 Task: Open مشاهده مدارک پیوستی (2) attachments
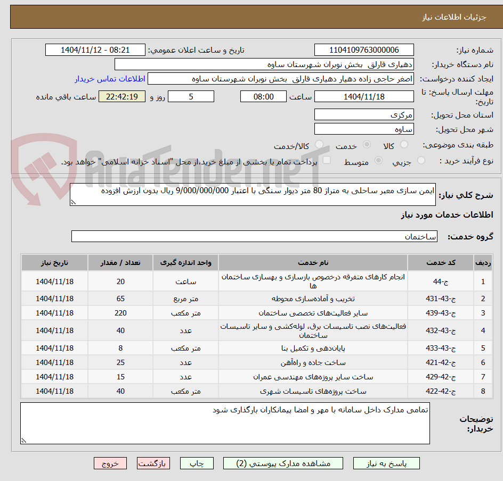point(283,463)
